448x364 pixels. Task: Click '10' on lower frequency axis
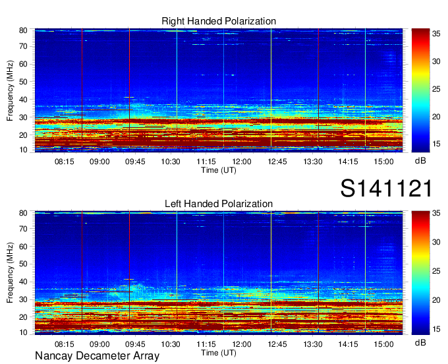(x=23, y=332)
